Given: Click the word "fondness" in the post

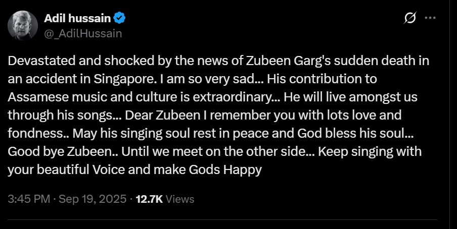Looking at the screenshot, I should [33, 133].
